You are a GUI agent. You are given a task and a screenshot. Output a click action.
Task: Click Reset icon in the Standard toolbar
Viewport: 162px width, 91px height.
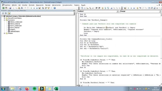pyautogui.click(x=37, y=8)
